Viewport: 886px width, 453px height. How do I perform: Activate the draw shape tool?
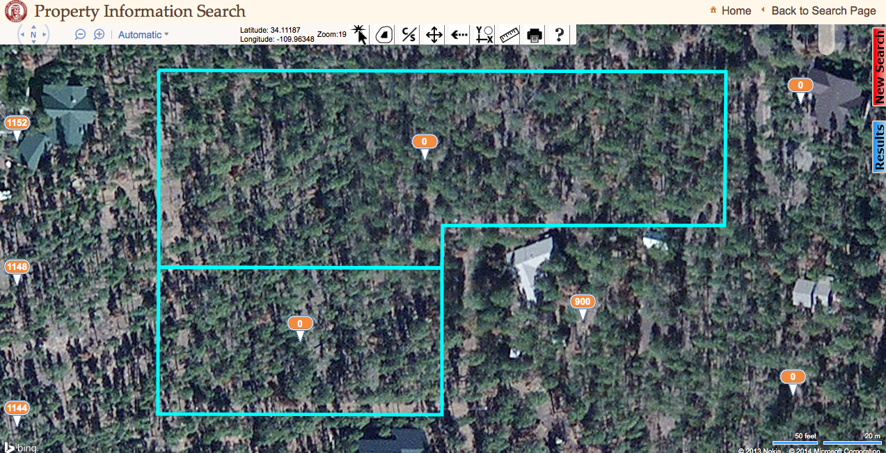pyautogui.click(x=383, y=34)
